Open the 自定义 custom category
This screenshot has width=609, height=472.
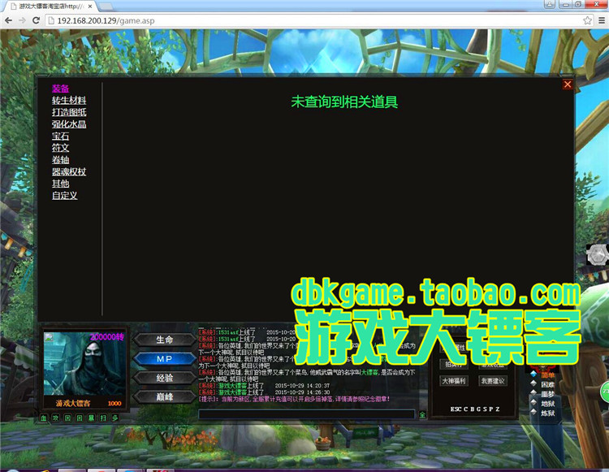coord(64,196)
